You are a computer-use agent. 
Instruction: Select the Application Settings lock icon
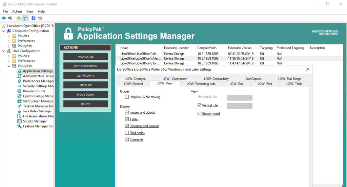(19, 71)
